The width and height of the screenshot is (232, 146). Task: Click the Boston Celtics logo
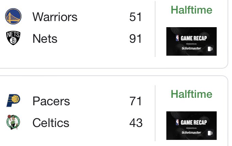(13, 122)
